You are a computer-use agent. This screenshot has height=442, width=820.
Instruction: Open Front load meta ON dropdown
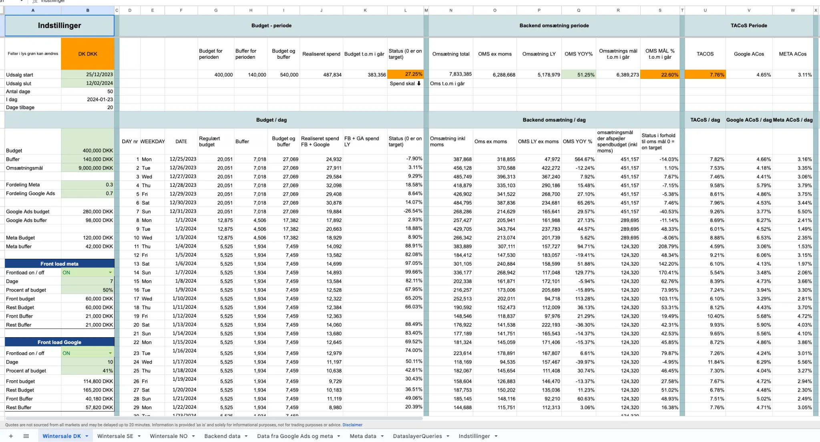[x=110, y=272]
